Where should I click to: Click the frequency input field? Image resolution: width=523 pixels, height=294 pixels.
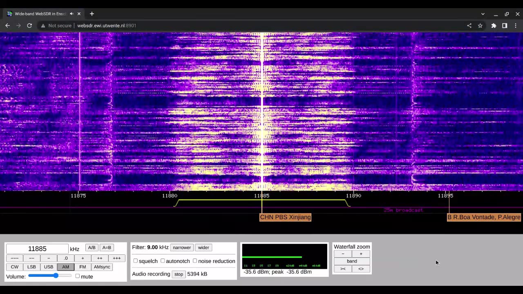pos(37,249)
